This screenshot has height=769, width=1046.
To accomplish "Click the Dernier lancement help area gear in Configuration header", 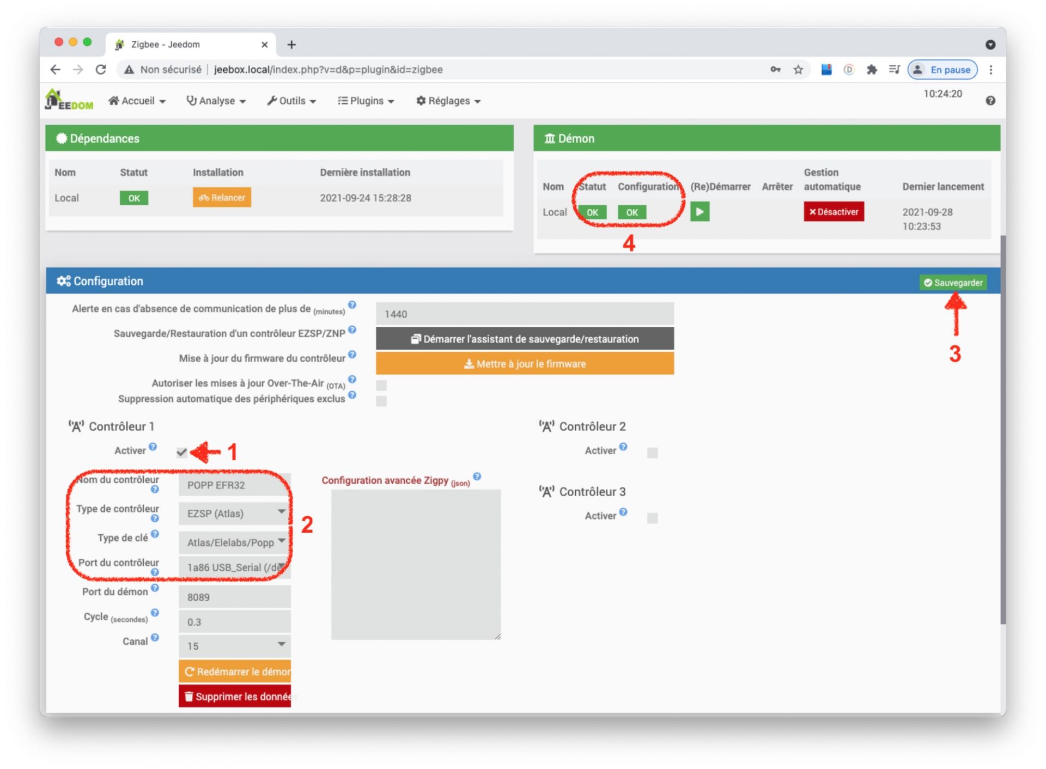I will (x=64, y=281).
